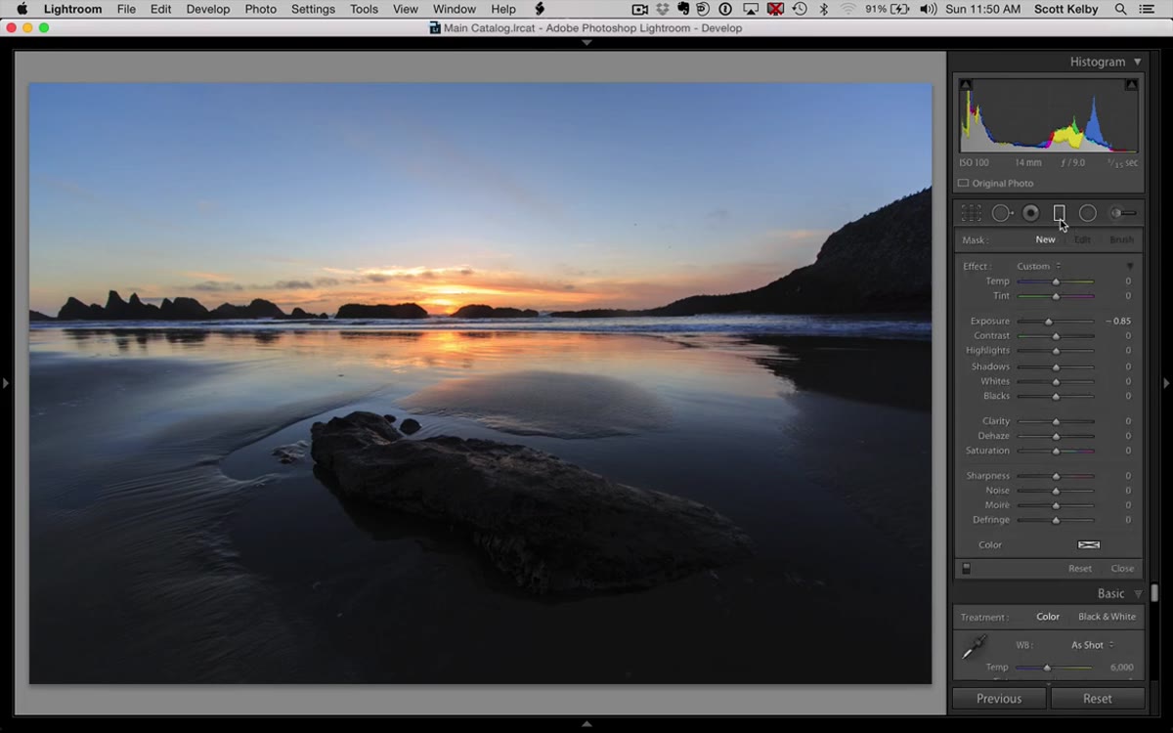Show the top Module Picker arrow
1173x733 pixels.
[586, 43]
